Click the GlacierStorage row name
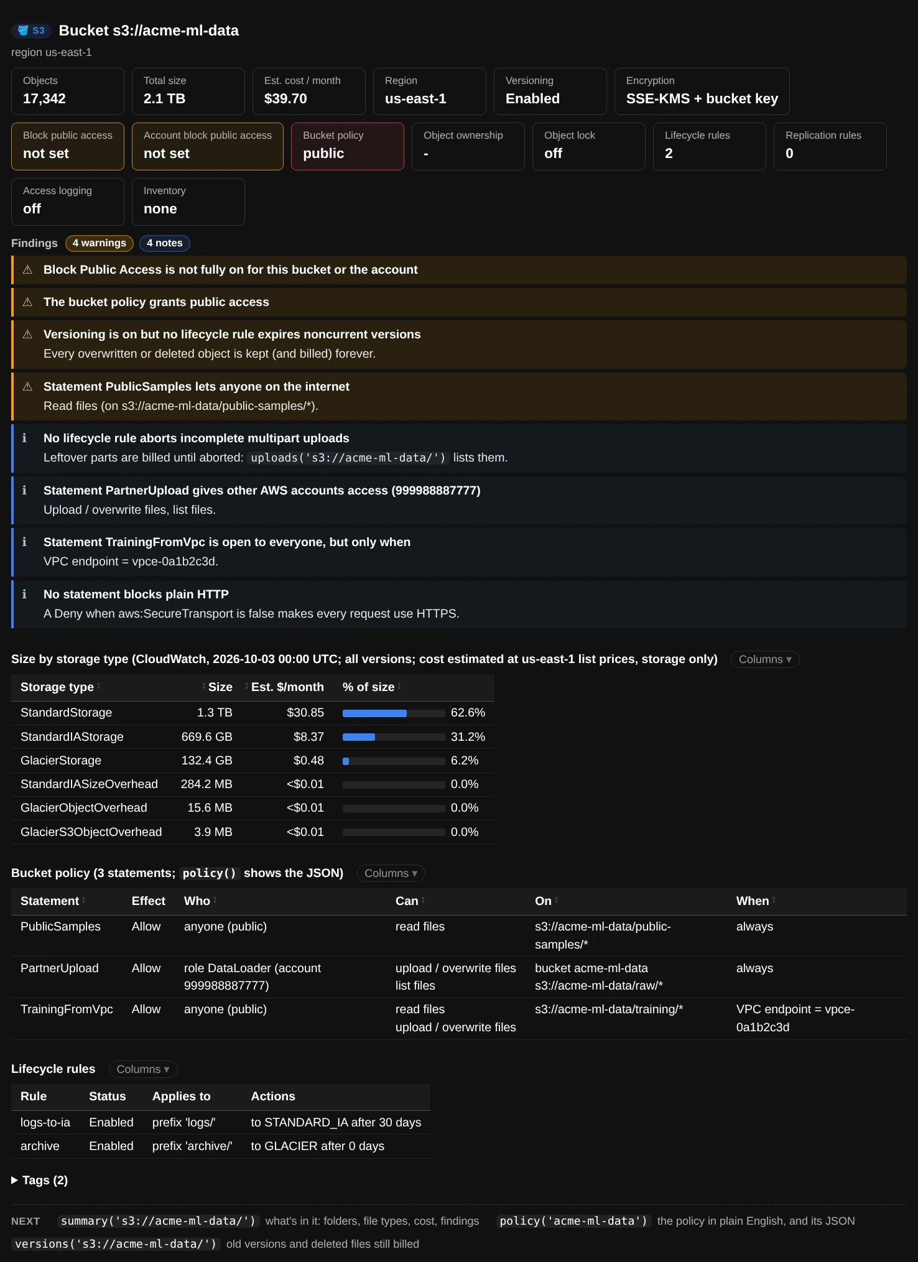Viewport: 918px width, 1262px height. point(61,761)
